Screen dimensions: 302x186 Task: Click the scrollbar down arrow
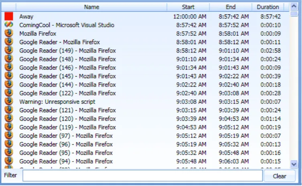coord(294,164)
